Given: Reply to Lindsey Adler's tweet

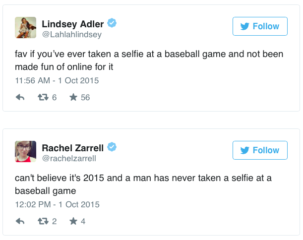Looking at the screenshot, I should [20, 98].
